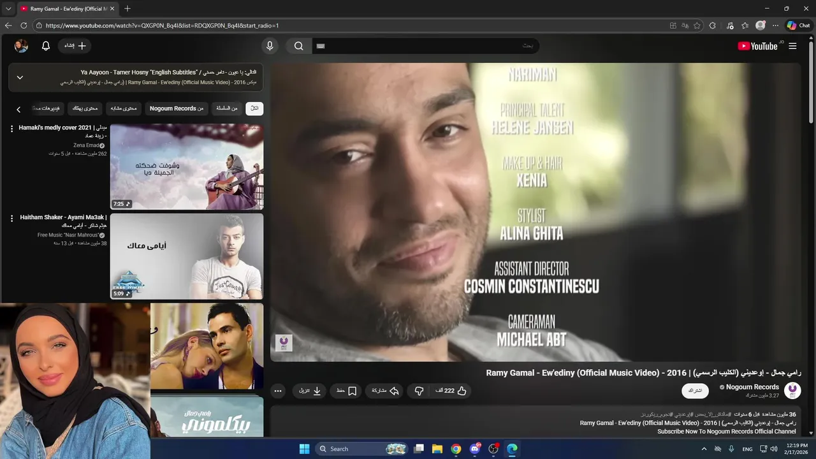Go to YouTube home via logo
The width and height of the screenshot is (816, 459).
click(x=757, y=46)
